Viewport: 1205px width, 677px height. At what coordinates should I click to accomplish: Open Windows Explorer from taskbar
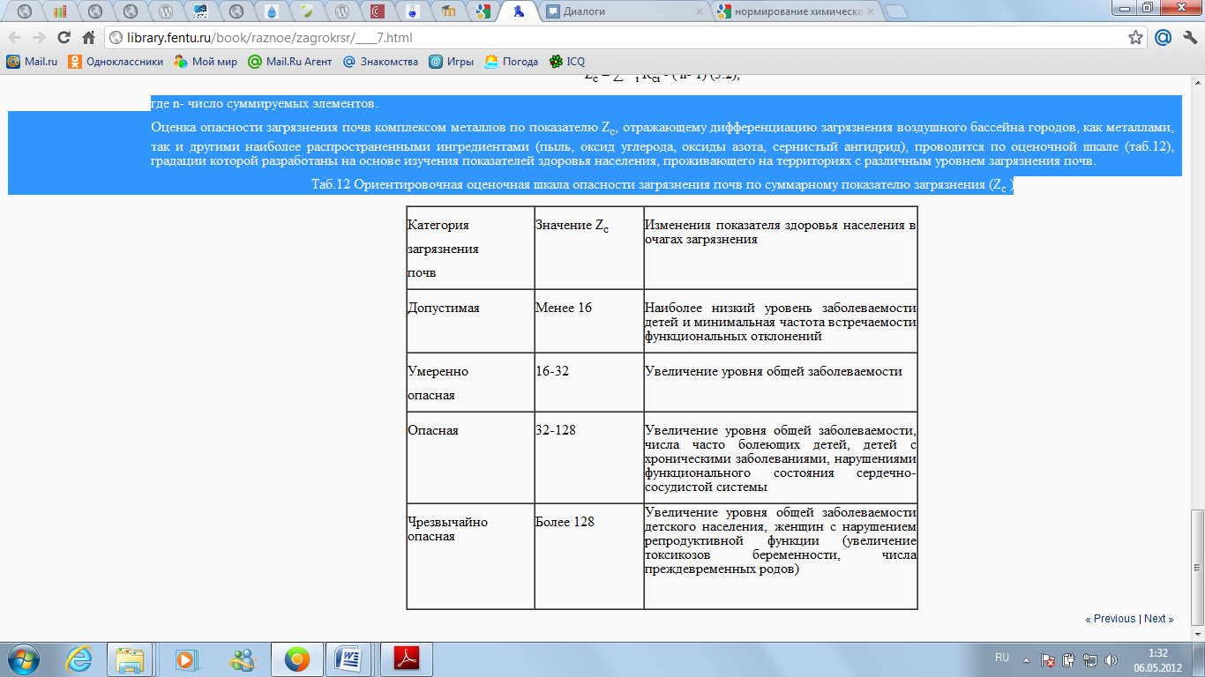[x=131, y=658]
